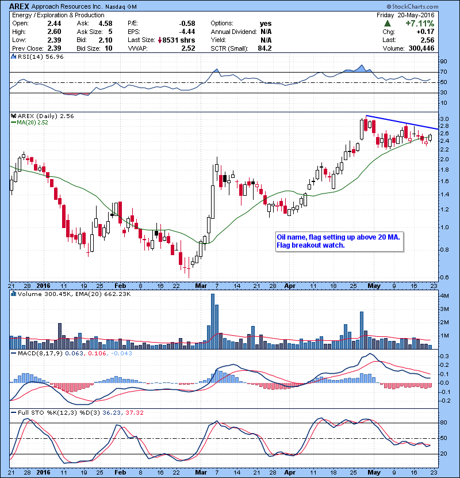
Task: Click the 4M label on the volume axis
Action: [x=444, y=295]
